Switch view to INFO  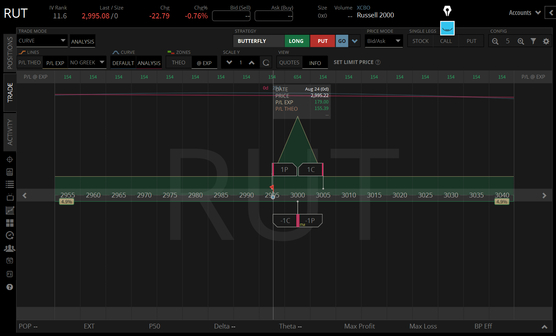[x=315, y=63]
